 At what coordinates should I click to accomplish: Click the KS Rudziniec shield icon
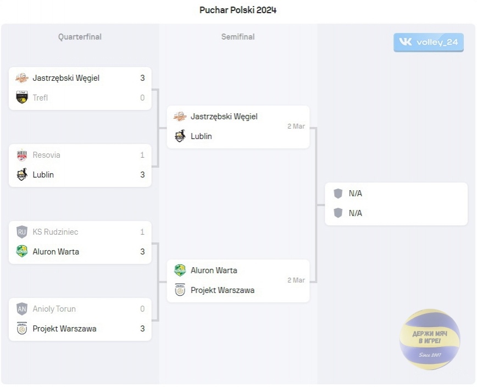pos(22,232)
